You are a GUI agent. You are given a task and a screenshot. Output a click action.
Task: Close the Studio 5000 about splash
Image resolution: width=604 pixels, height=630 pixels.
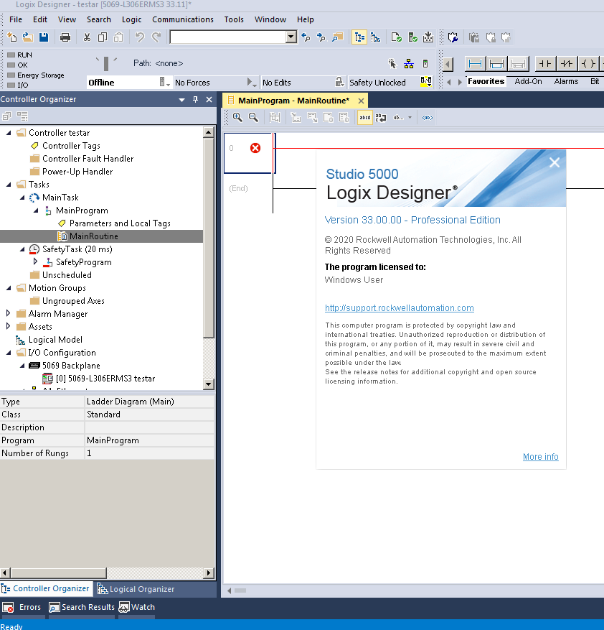pyautogui.click(x=555, y=162)
